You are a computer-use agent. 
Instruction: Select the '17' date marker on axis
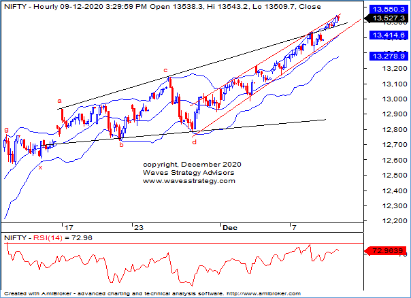pos(67,226)
